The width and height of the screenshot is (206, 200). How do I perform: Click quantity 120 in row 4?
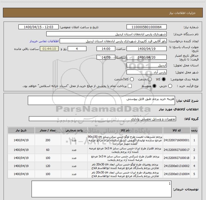click(48, 166)
